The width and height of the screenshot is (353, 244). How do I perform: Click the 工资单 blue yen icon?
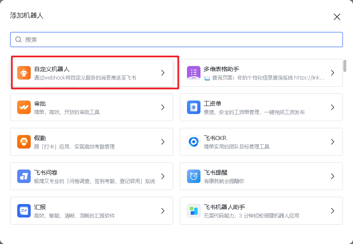pyautogui.click(x=194, y=107)
